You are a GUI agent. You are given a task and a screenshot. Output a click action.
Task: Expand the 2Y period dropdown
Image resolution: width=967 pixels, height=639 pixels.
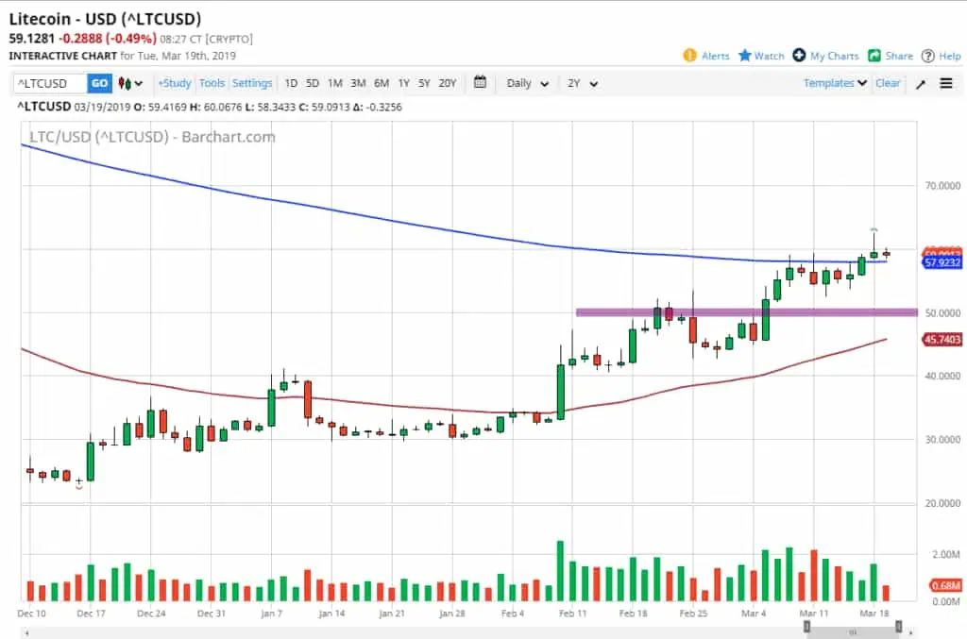pos(582,83)
